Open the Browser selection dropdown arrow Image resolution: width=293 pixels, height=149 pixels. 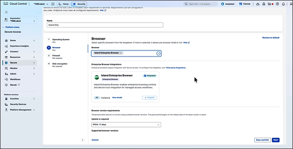158,54
